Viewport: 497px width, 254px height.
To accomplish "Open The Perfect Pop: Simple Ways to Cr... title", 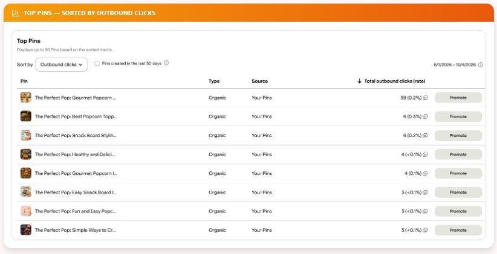I will tap(76, 230).
